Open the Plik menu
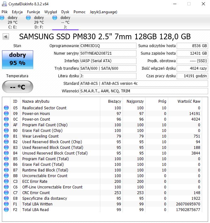The height and width of the screenshot is (223, 210). pyautogui.click(x=4, y=12)
